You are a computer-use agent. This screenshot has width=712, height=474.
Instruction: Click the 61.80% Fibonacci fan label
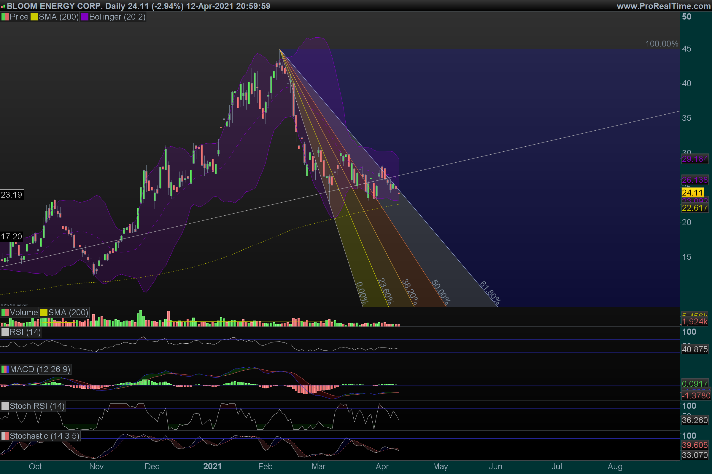point(490,293)
